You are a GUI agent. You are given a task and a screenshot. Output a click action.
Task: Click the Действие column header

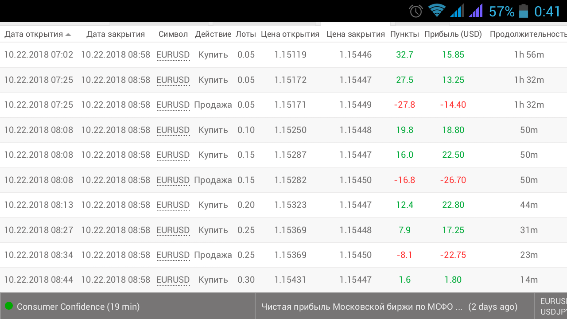point(213,34)
